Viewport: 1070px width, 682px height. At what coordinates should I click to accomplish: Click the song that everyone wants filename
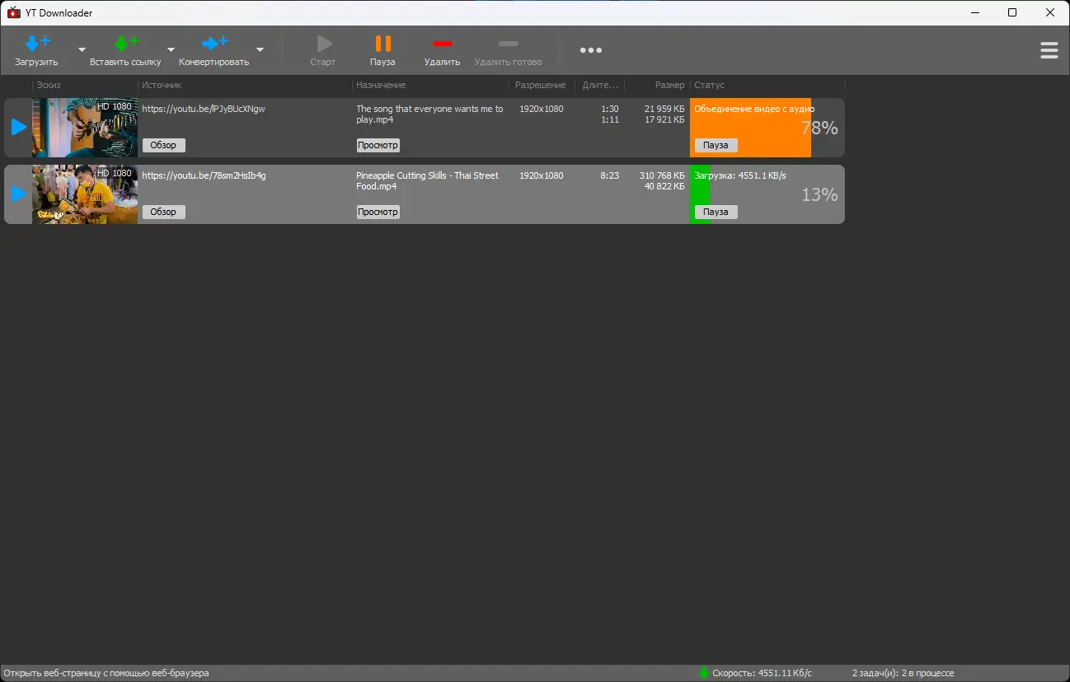[429, 114]
